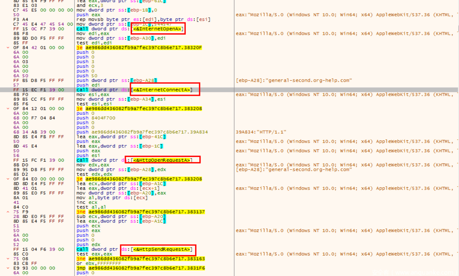Image resolution: width=459 pixels, height=276 pixels.
Task: Click the je instruction jumping to 38320F
Action: point(139,48)
